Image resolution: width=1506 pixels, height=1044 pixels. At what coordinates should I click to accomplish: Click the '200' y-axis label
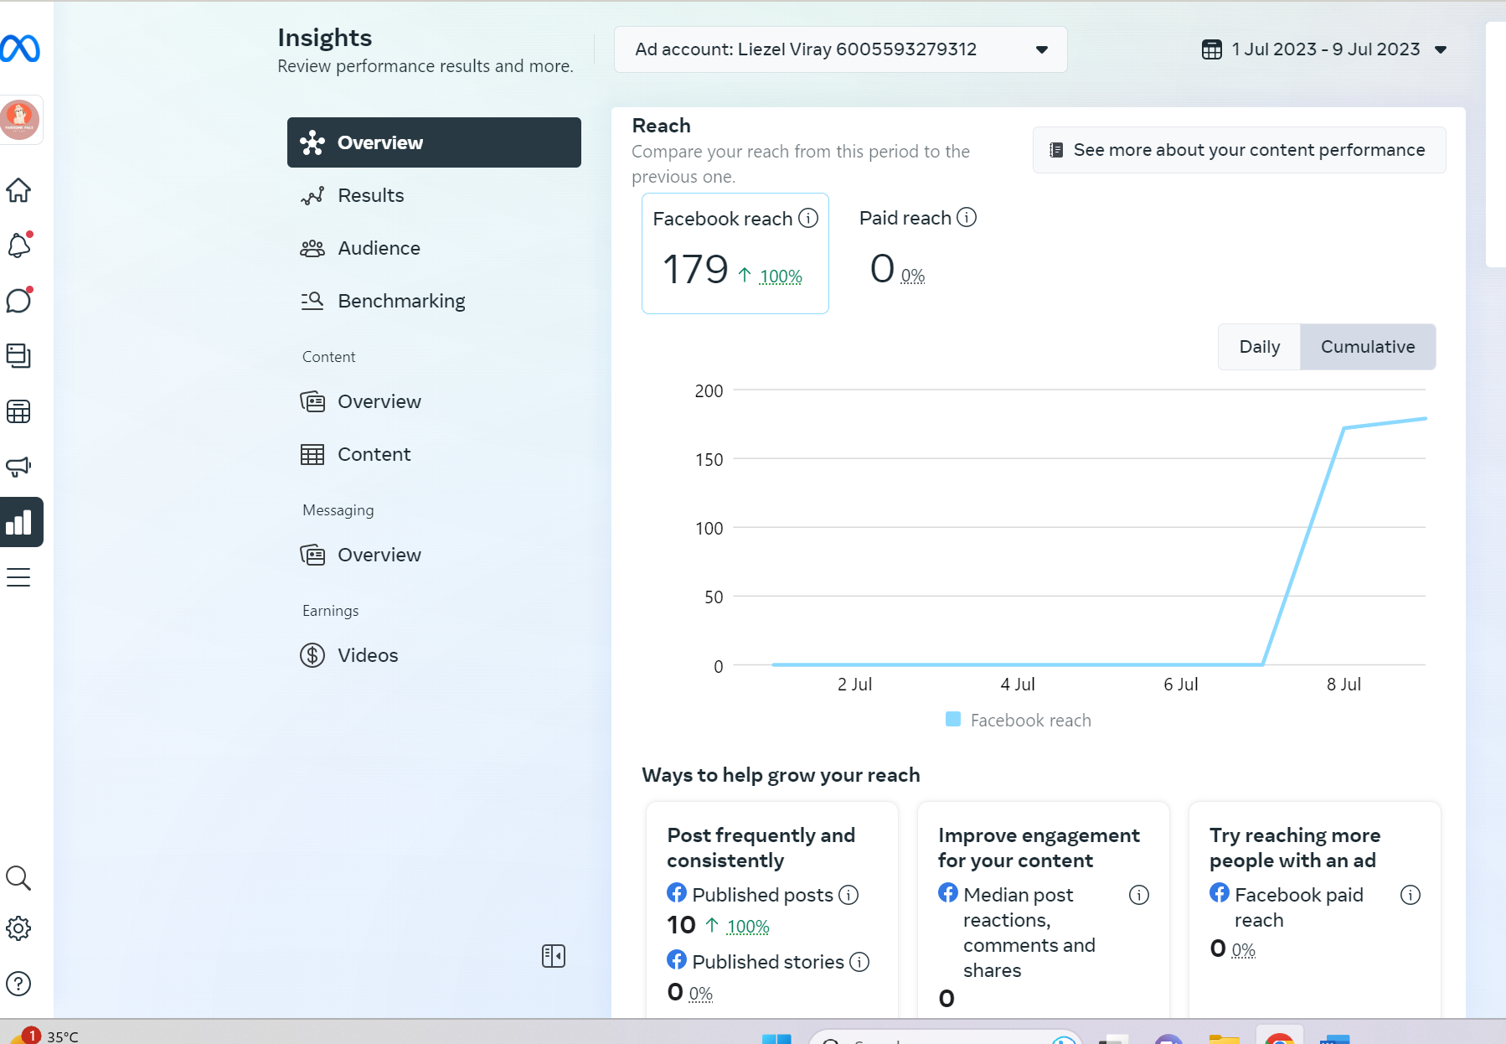709,390
